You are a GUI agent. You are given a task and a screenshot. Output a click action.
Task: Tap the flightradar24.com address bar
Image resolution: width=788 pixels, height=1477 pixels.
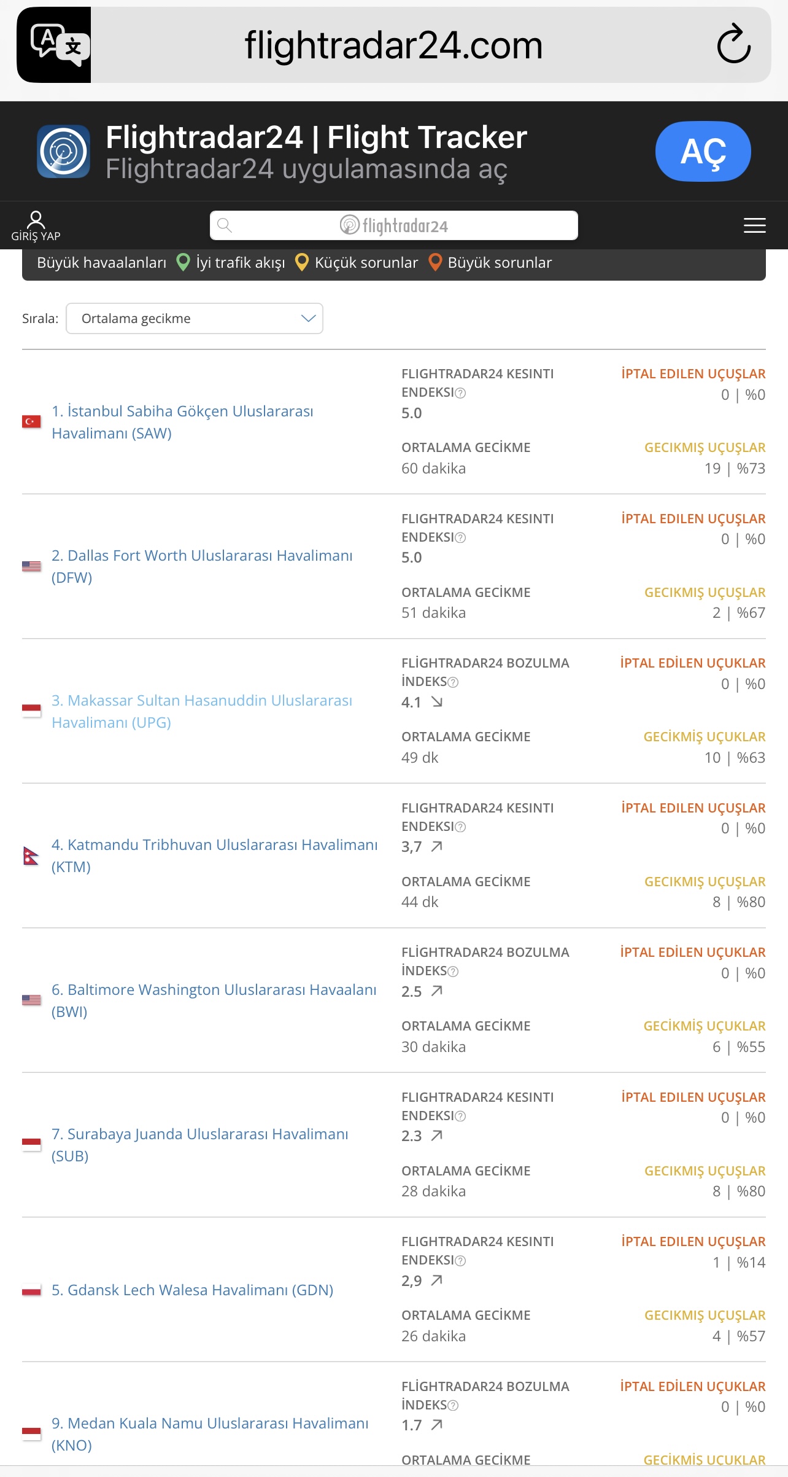pyautogui.click(x=393, y=45)
